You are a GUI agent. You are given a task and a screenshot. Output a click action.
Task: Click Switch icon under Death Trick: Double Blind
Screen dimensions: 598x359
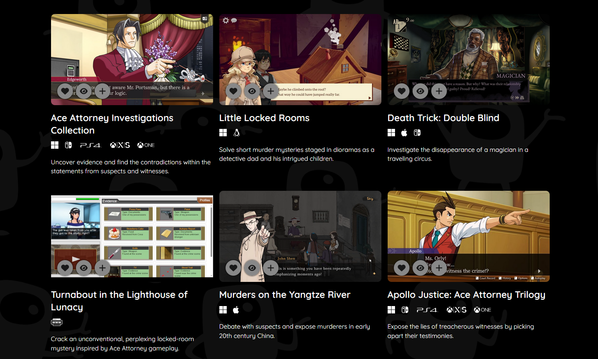[417, 133]
